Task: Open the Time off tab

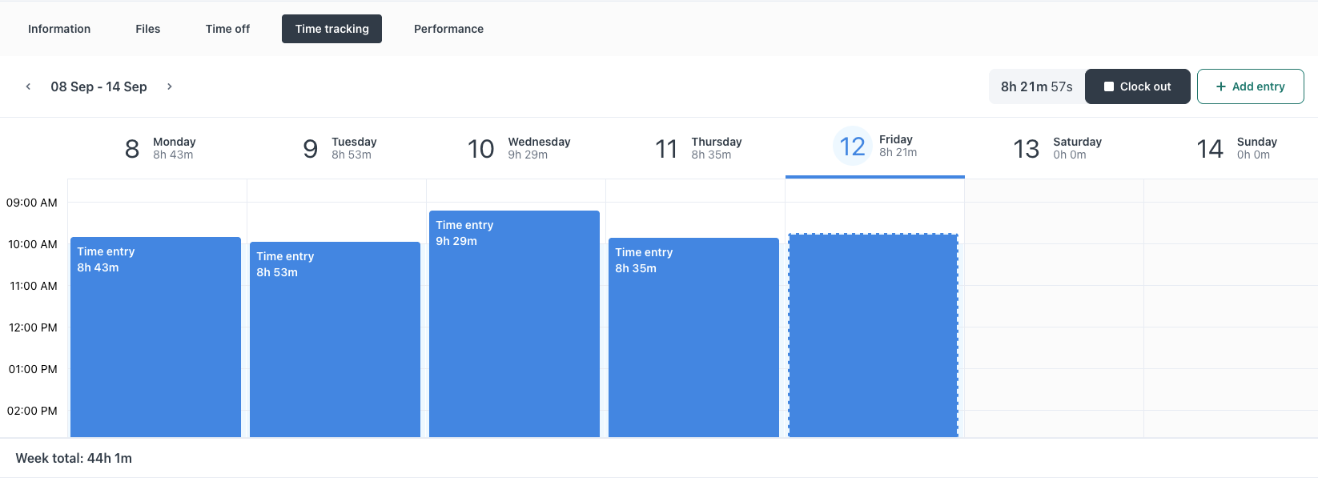Action: pos(227,29)
